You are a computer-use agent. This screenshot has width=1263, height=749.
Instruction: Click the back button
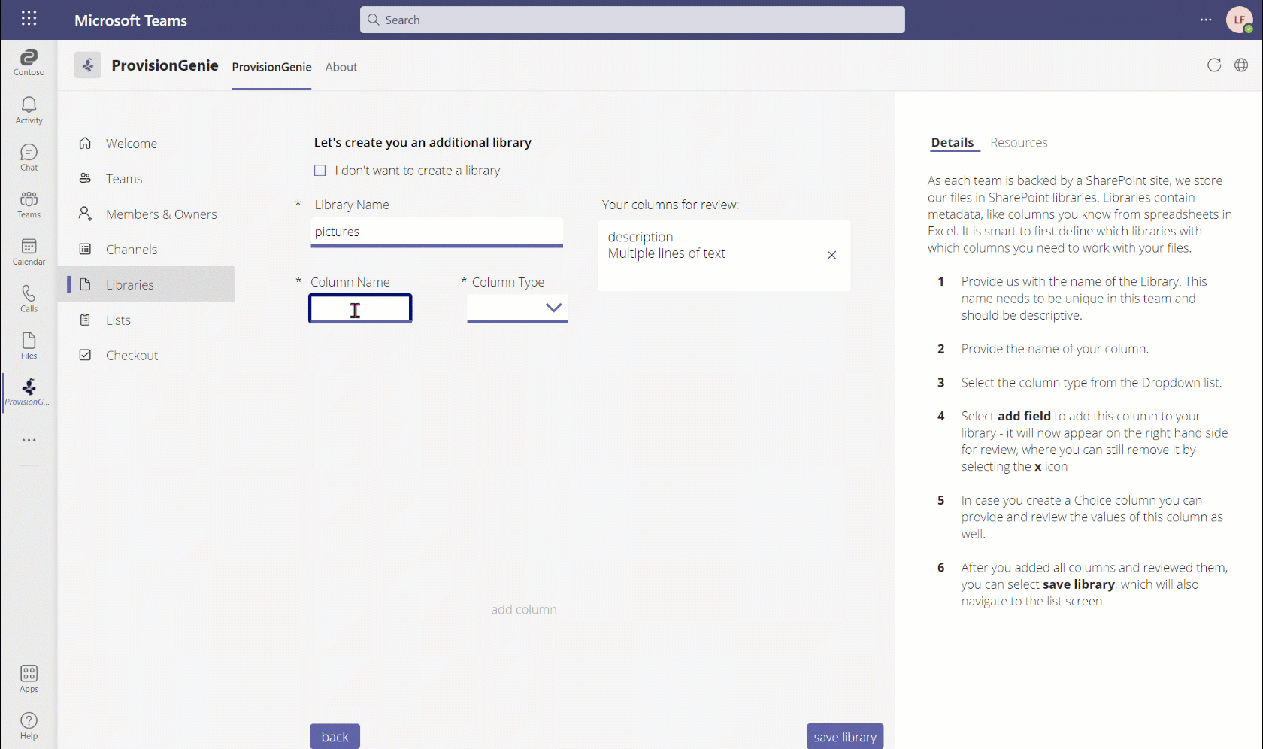click(335, 736)
